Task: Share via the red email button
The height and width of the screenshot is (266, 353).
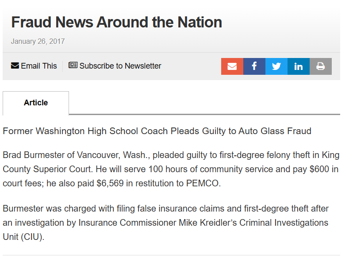Action: [232, 66]
